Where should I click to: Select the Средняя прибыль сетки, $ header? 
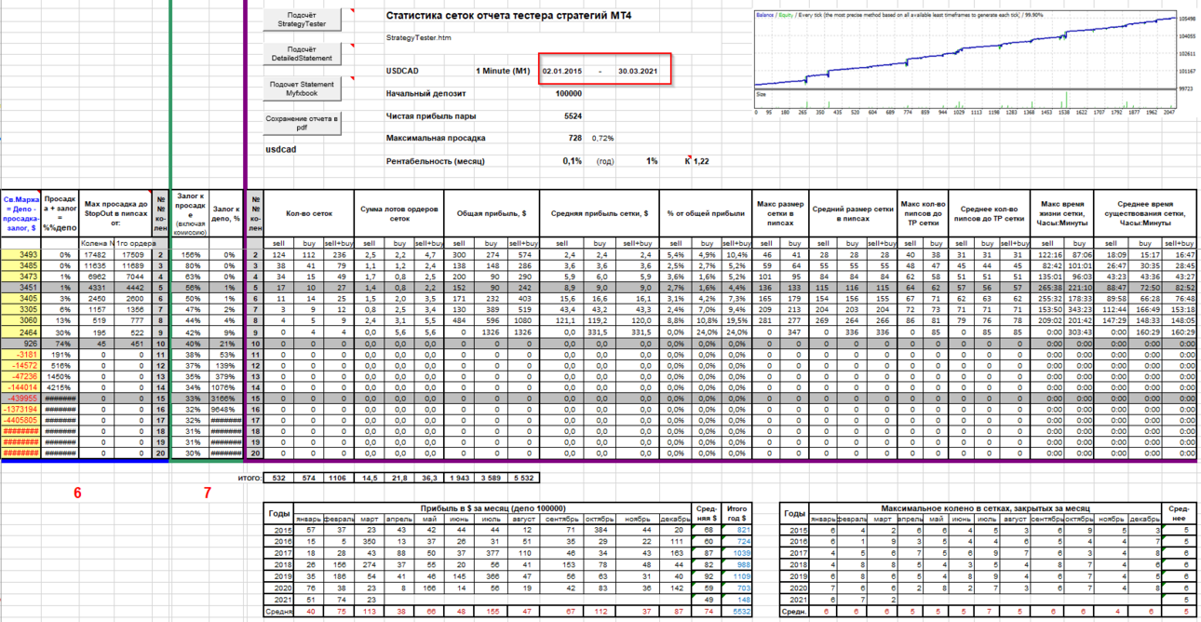[x=598, y=213]
